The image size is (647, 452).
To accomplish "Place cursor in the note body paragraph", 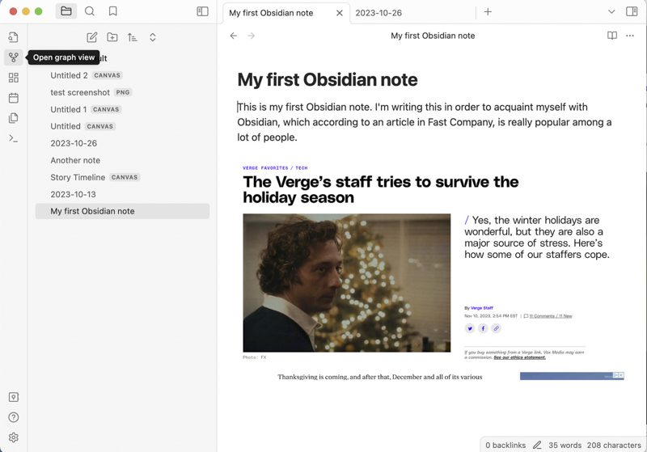I will pos(425,122).
